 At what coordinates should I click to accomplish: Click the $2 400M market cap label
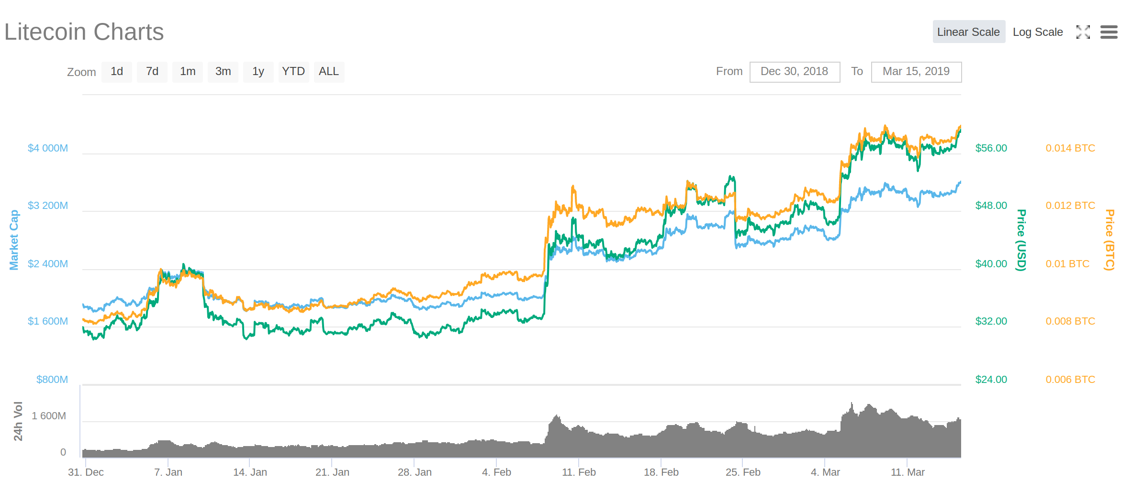point(48,264)
